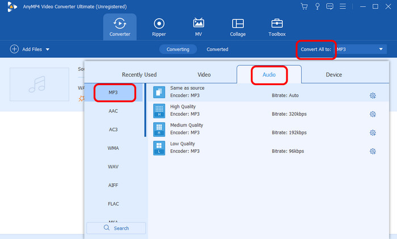Screen dimensions: 397x239
Task: Click the Bitrate: 192kbps text
Action: 289,132
